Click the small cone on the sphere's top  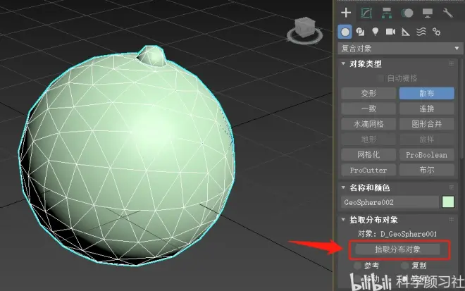pyautogui.click(x=151, y=56)
